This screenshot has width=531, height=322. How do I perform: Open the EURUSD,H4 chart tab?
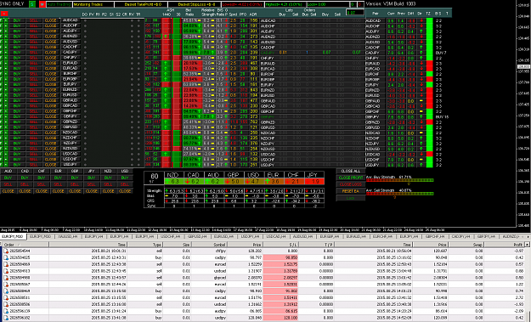(223, 237)
